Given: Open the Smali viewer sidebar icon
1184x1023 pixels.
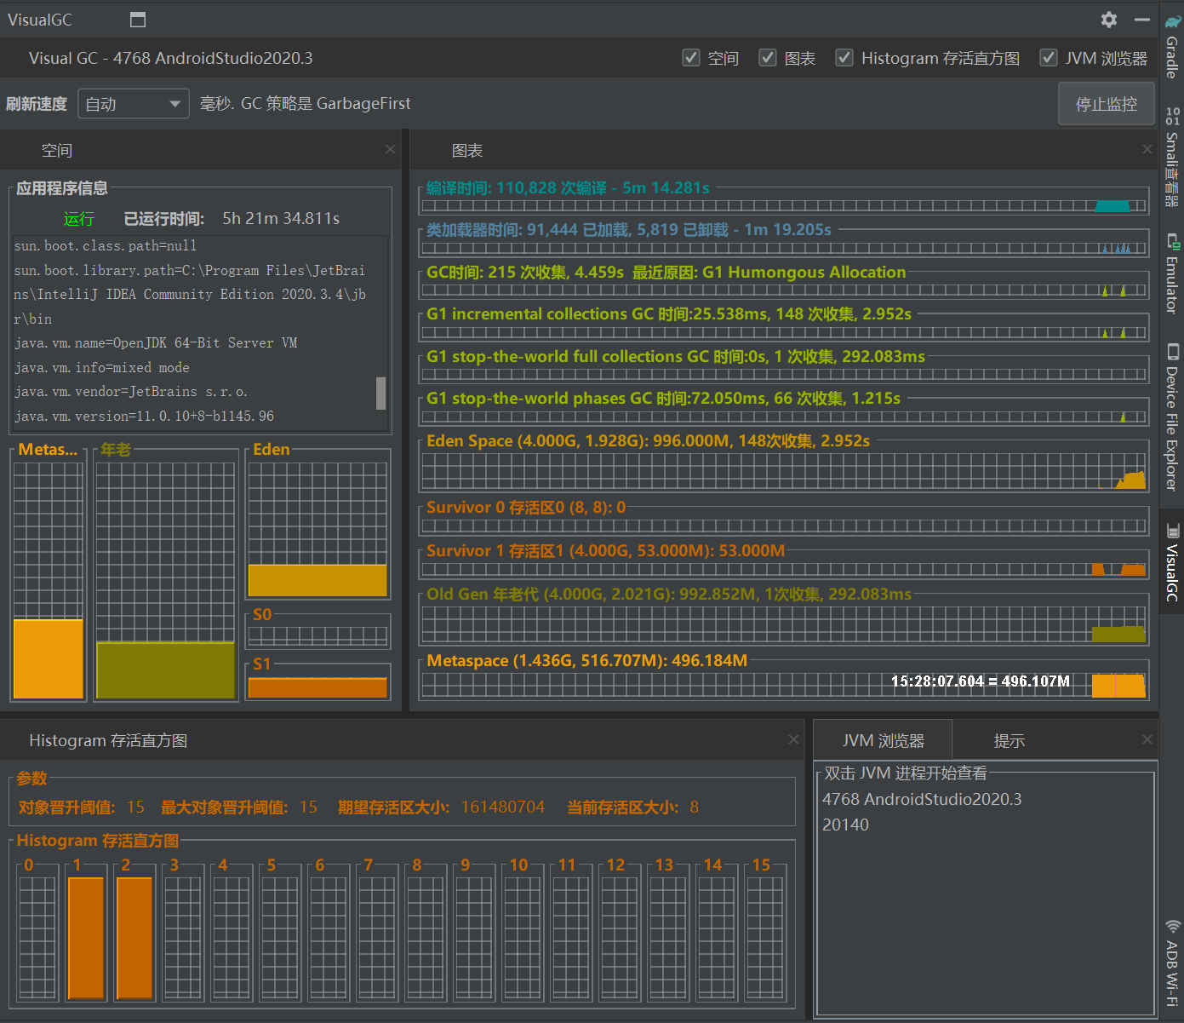Looking at the screenshot, I should 1172,116.
